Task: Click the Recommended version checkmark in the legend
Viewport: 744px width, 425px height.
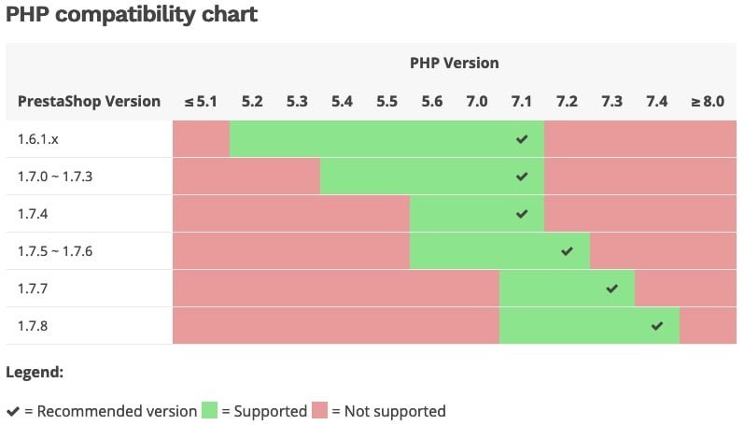Action: point(13,411)
